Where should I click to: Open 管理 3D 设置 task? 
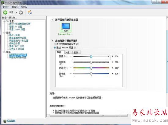click(x=16, y=27)
